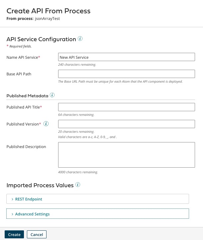Select the Published API Title input

point(126,107)
